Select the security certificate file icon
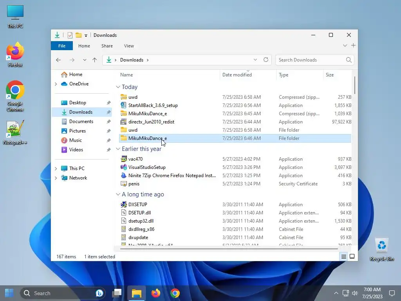The height and width of the screenshot is (301, 401). (124, 183)
